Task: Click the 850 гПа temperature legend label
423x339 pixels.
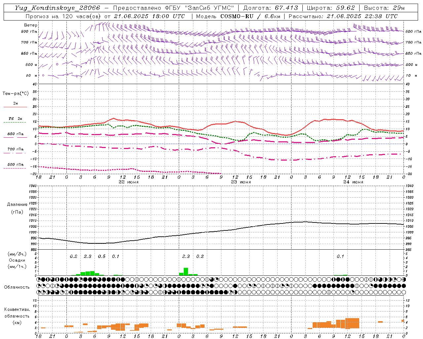Action: coord(16,134)
